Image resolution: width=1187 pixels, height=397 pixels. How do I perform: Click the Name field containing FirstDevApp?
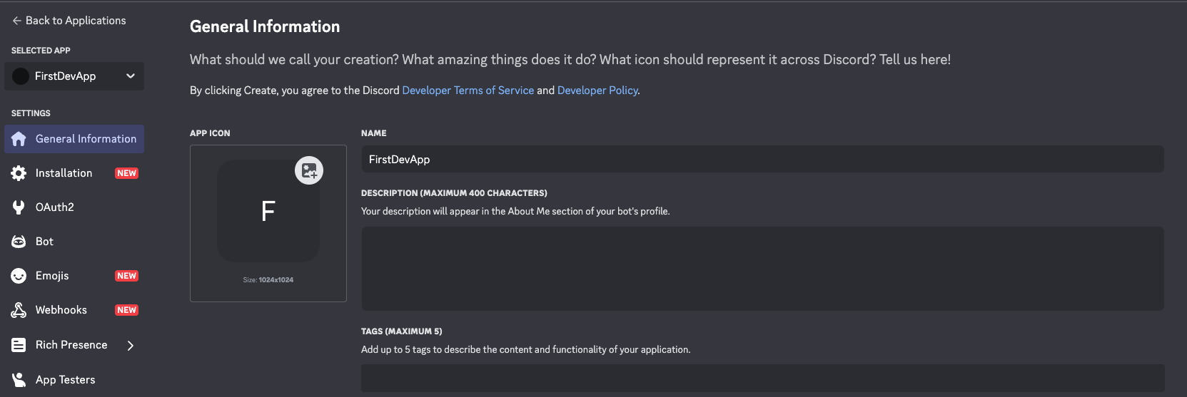tap(762, 160)
